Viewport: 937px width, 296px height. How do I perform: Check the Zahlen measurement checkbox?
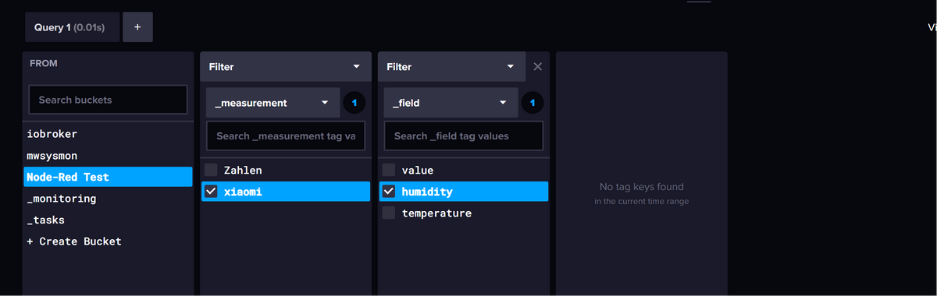tap(211, 170)
